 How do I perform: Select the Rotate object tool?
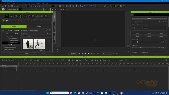[x=35, y=6]
